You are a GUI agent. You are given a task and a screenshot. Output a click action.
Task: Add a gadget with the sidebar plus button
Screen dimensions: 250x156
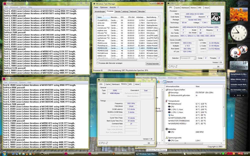point(239,3)
